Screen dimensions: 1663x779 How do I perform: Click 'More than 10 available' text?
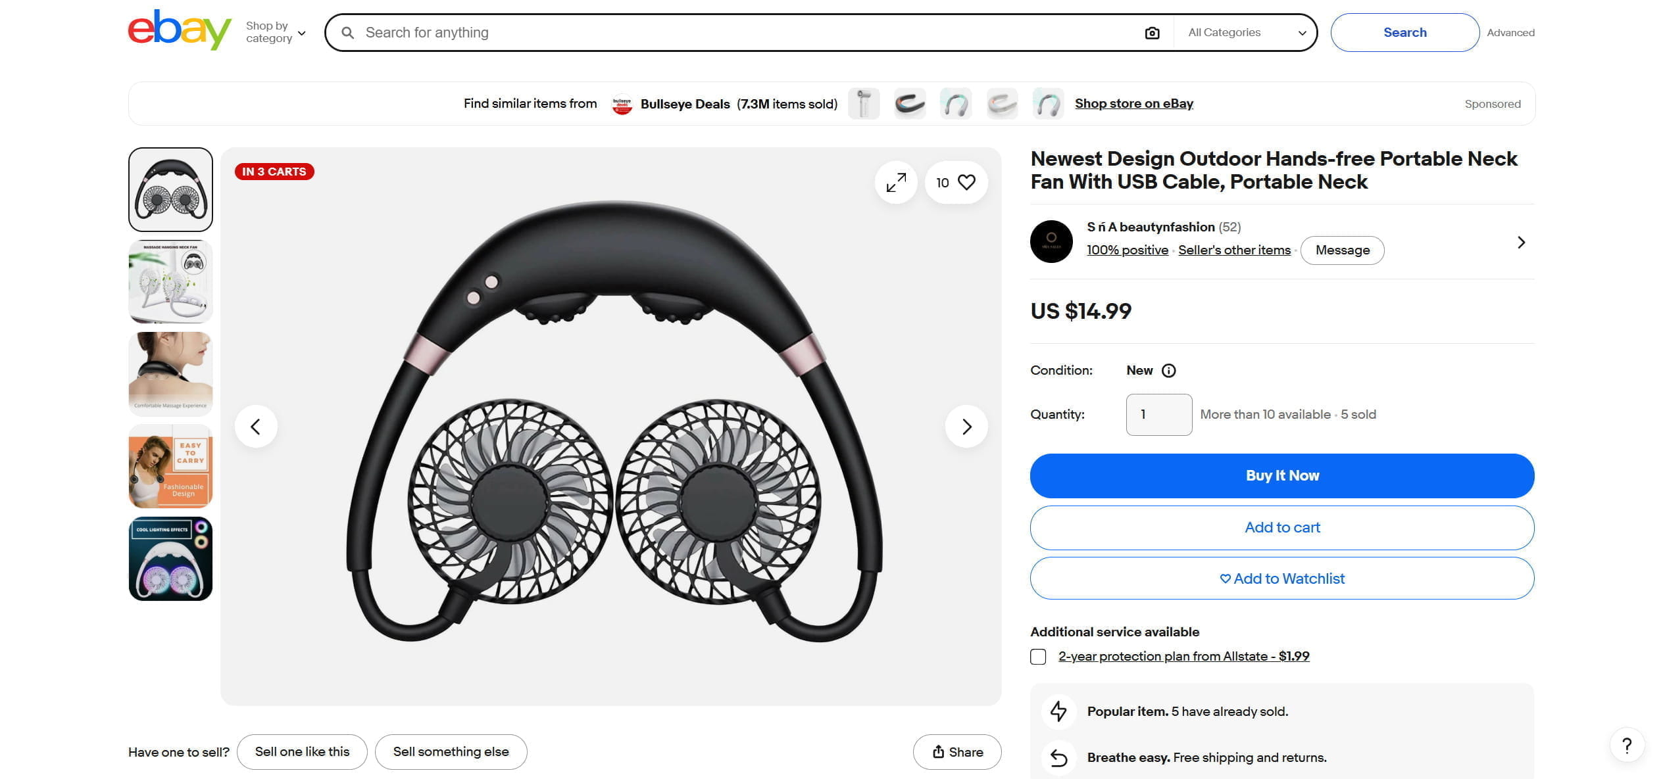1265,415
